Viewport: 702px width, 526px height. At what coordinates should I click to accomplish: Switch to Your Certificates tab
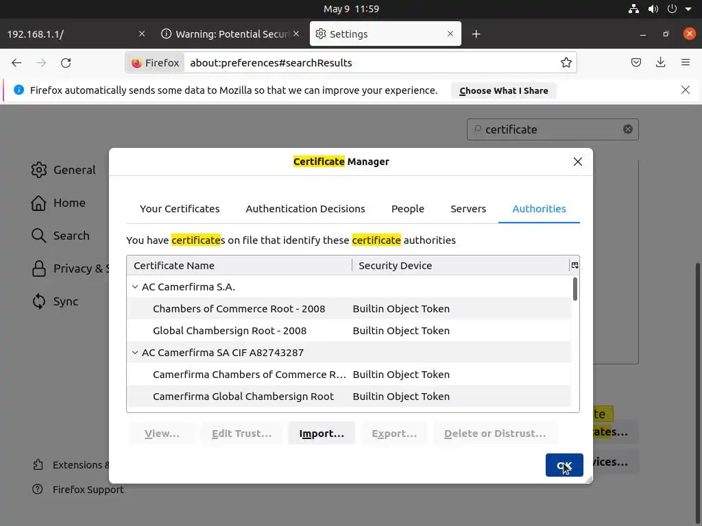tap(180, 208)
